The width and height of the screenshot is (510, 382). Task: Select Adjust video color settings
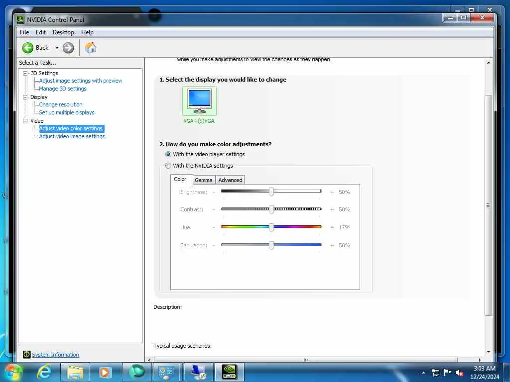[71, 129]
